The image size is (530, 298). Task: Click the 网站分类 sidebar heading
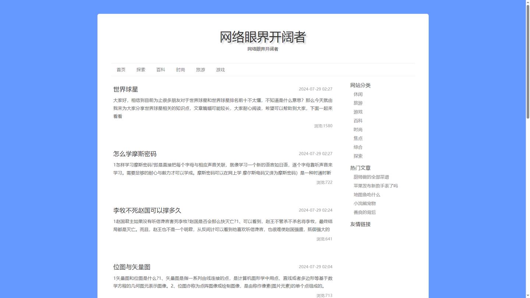click(360, 85)
